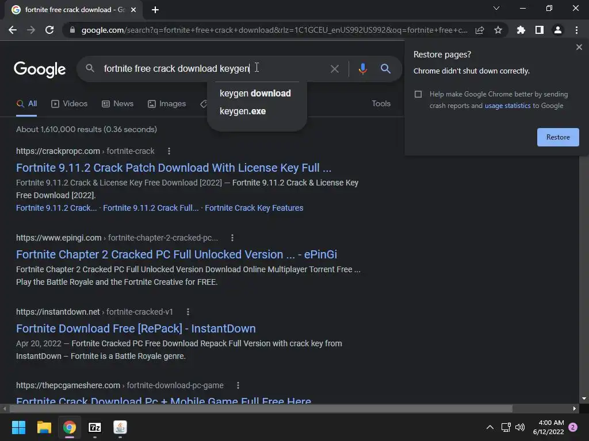Go back to the previous page
Image resolution: width=589 pixels, height=441 pixels.
[x=13, y=30]
